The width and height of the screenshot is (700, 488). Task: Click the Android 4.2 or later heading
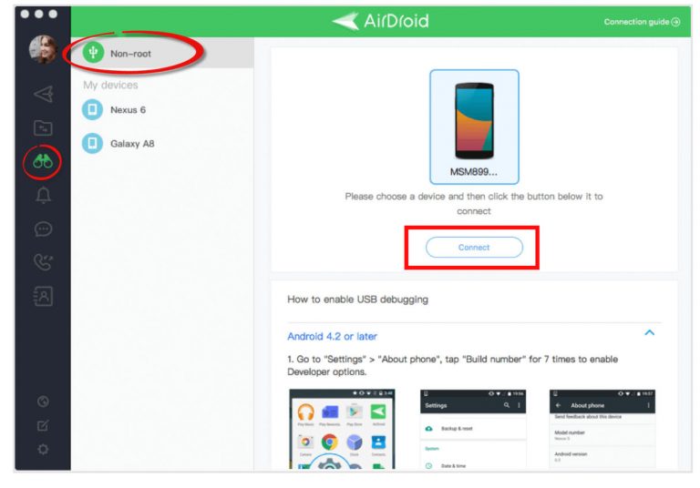click(332, 336)
